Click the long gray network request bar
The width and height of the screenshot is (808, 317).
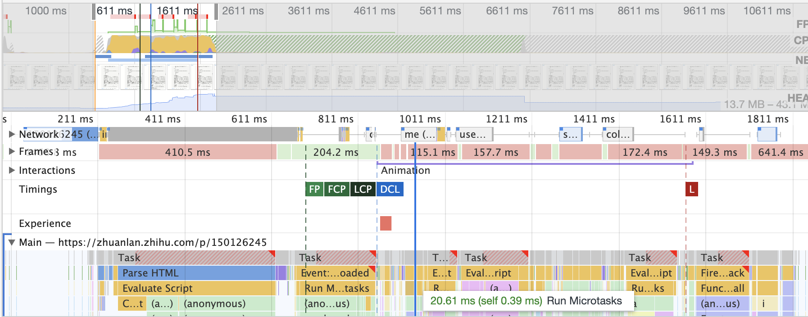pyautogui.click(x=203, y=134)
